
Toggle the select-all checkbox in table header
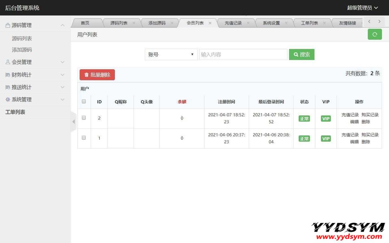pos(84,101)
